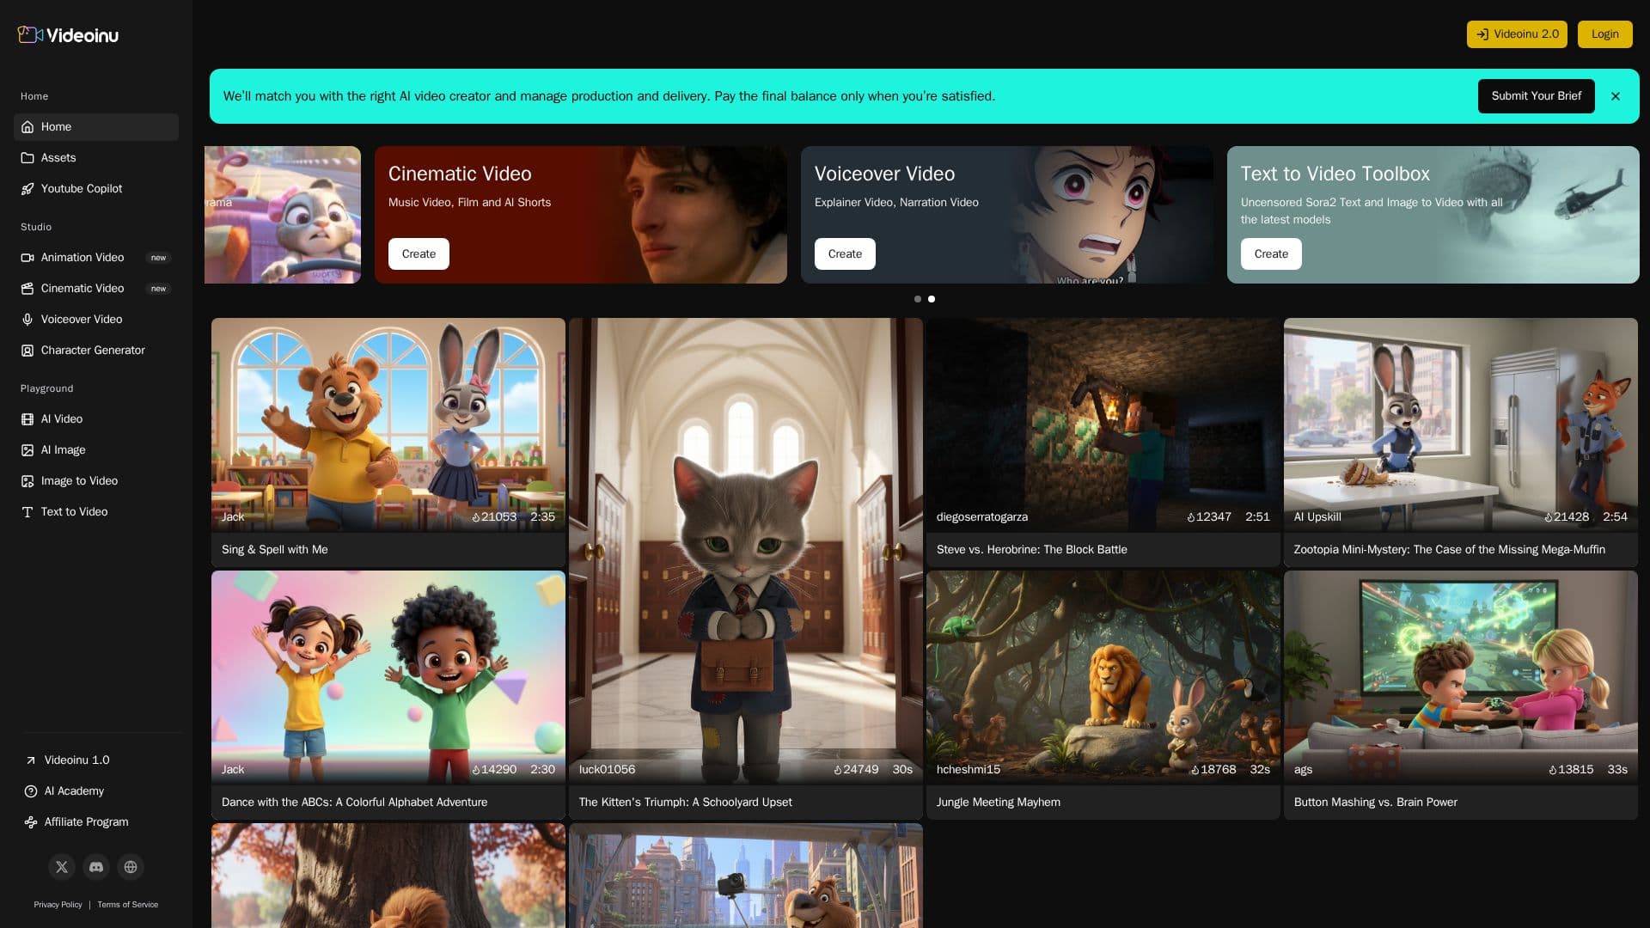1650x928 pixels.
Task: Click the AI Image picture icon
Action: (x=27, y=450)
